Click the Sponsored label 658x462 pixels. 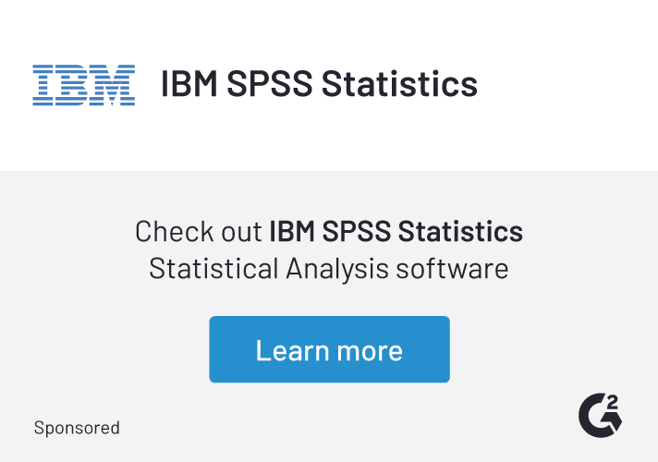pyautogui.click(x=77, y=428)
